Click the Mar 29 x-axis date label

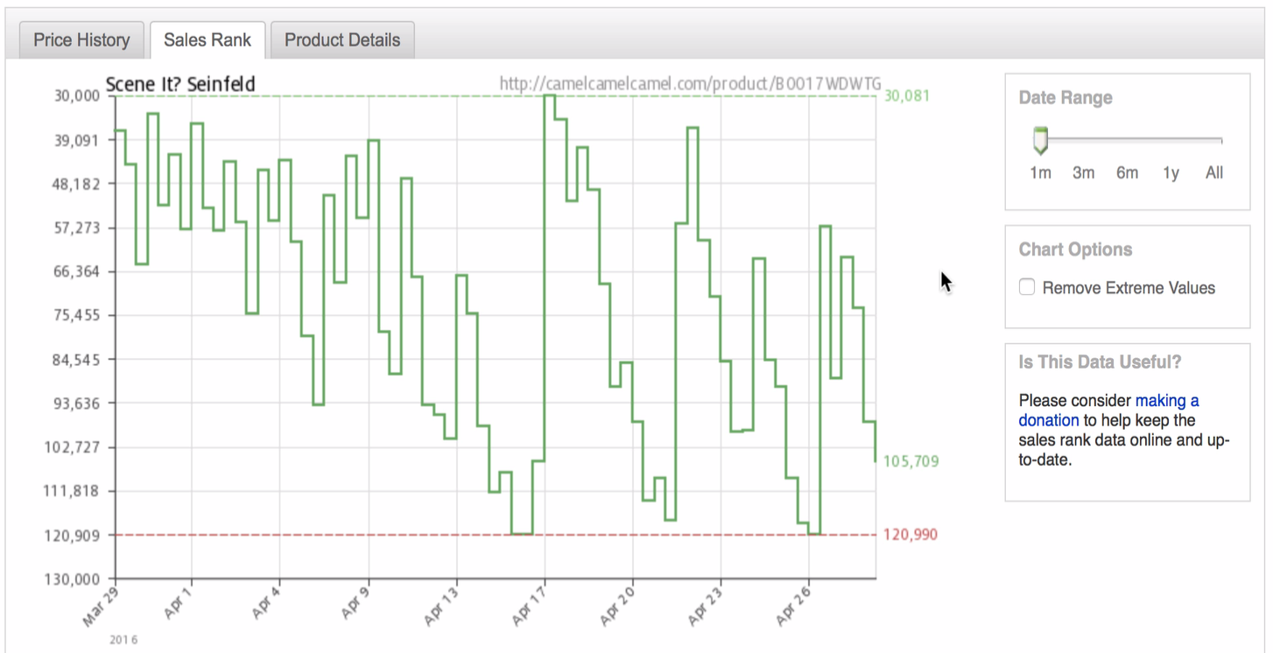tap(103, 606)
